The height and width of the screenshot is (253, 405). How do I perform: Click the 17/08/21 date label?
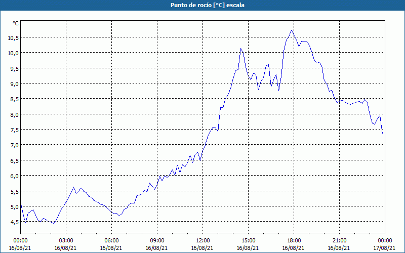pyautogui.click(x=384, y=248)
